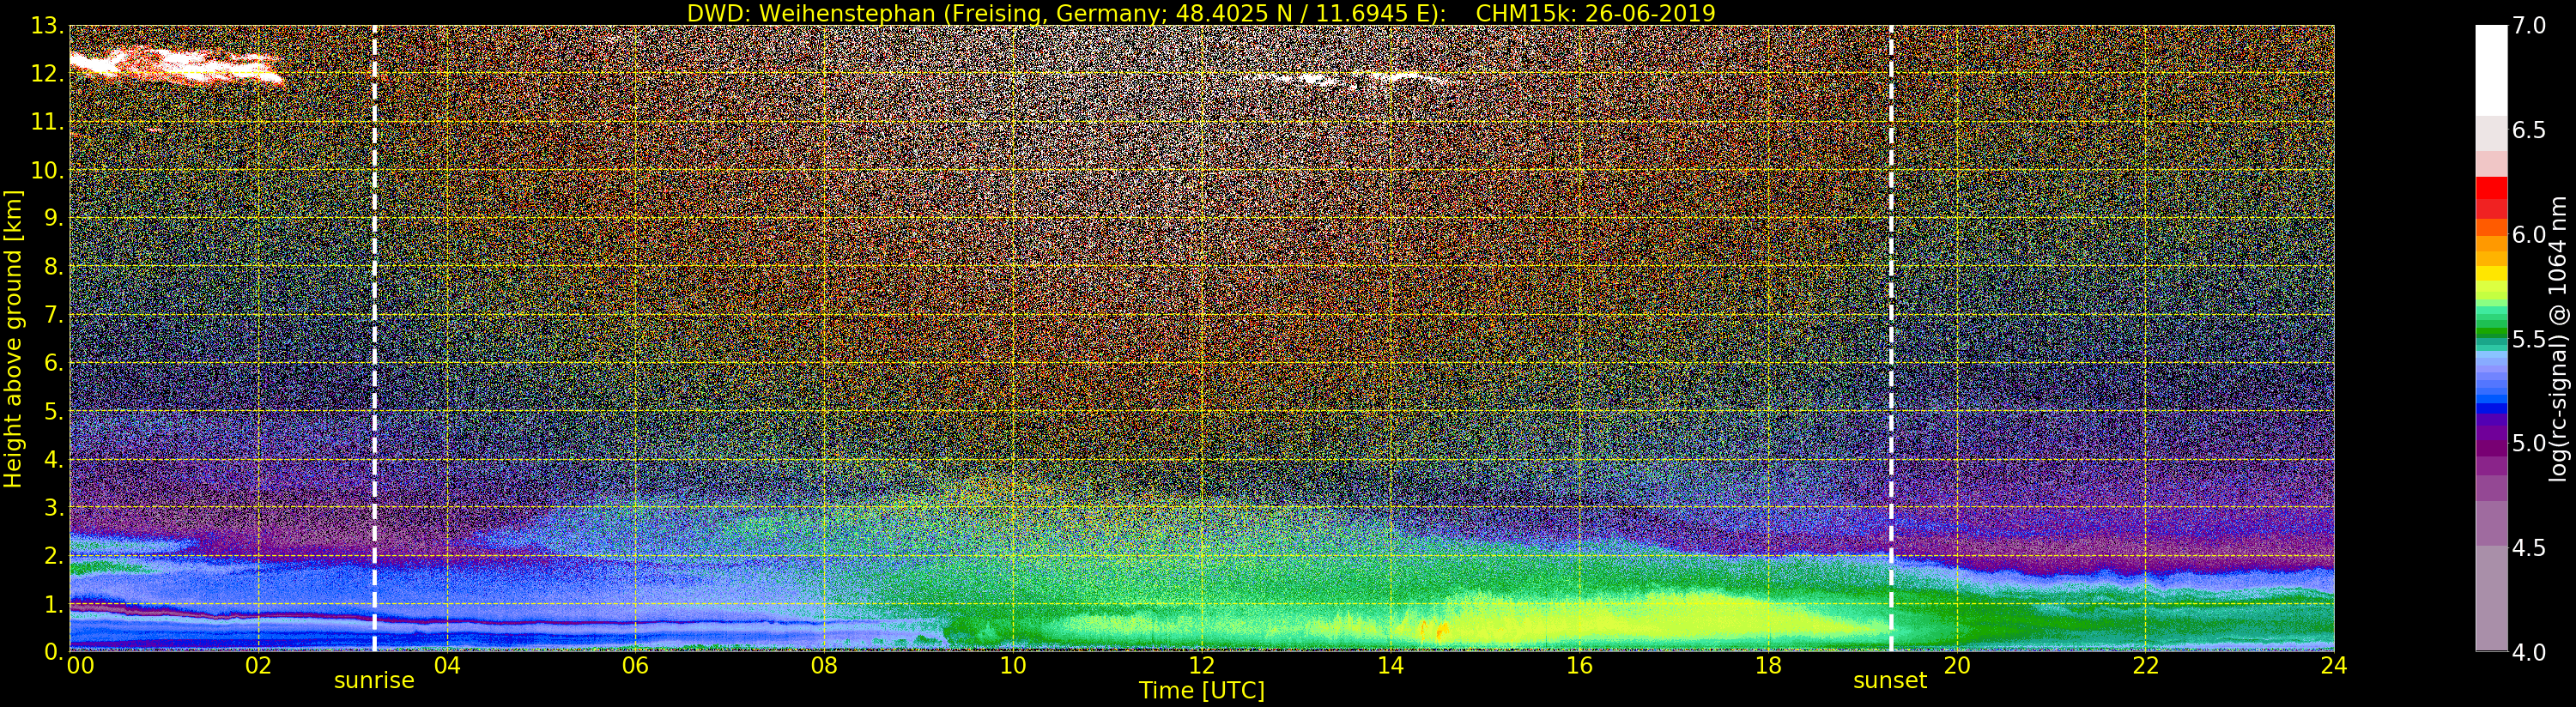2576x707 pixels.
Task: Click the x-axis tick label '18'
Action: [x=1768, y=665]
